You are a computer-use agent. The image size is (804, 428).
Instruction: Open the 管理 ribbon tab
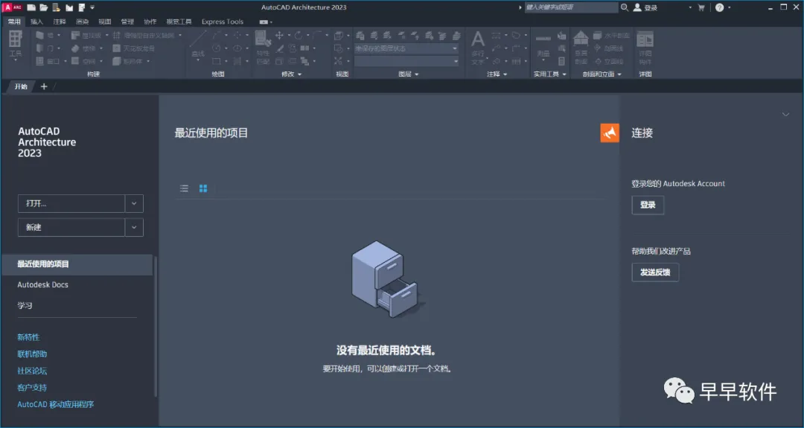click(127, 22)
